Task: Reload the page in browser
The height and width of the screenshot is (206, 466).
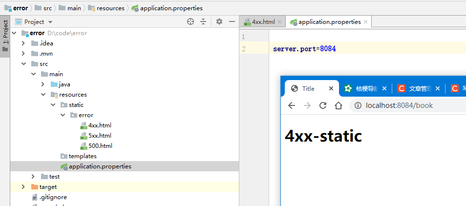Action: 323,105
